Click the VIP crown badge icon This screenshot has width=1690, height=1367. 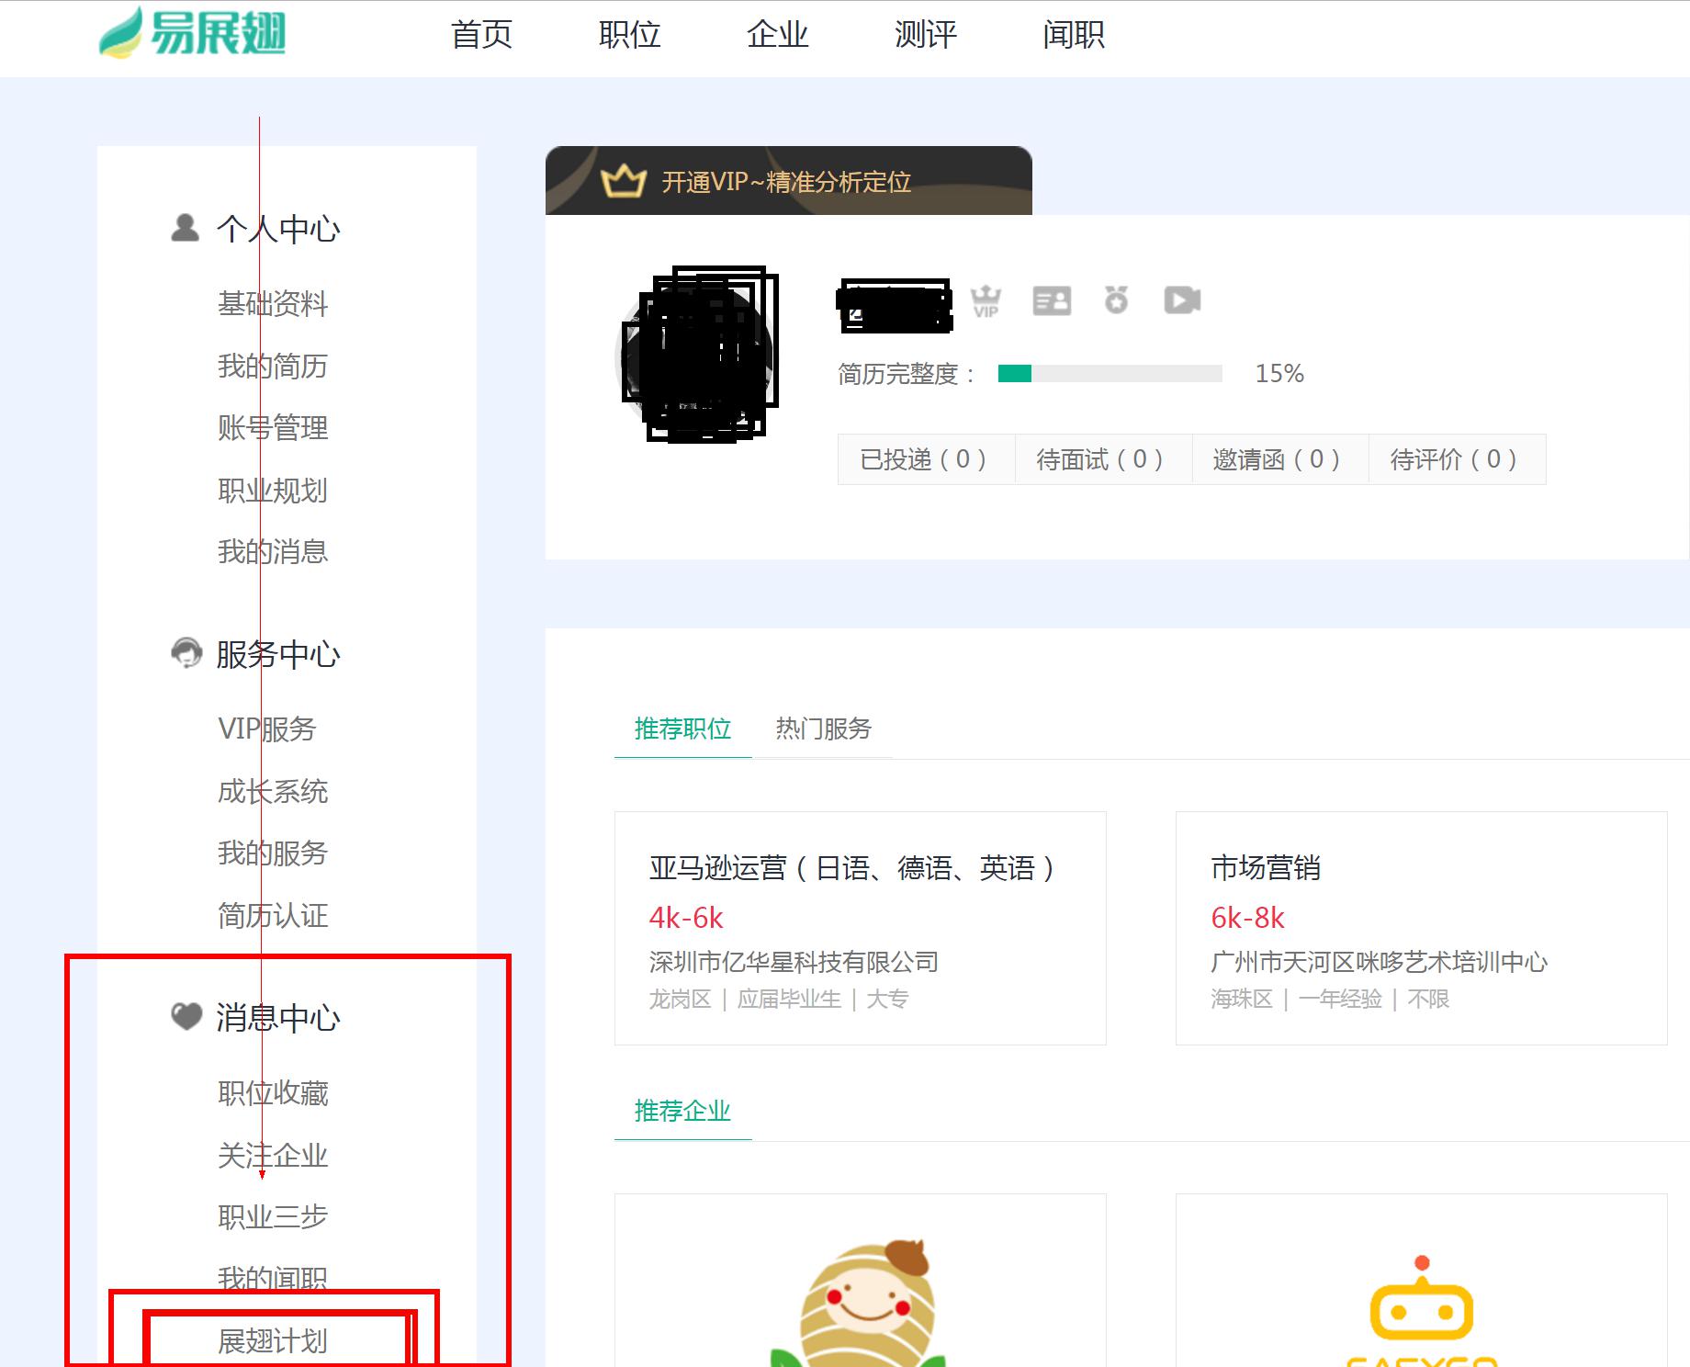pos(986,300)
